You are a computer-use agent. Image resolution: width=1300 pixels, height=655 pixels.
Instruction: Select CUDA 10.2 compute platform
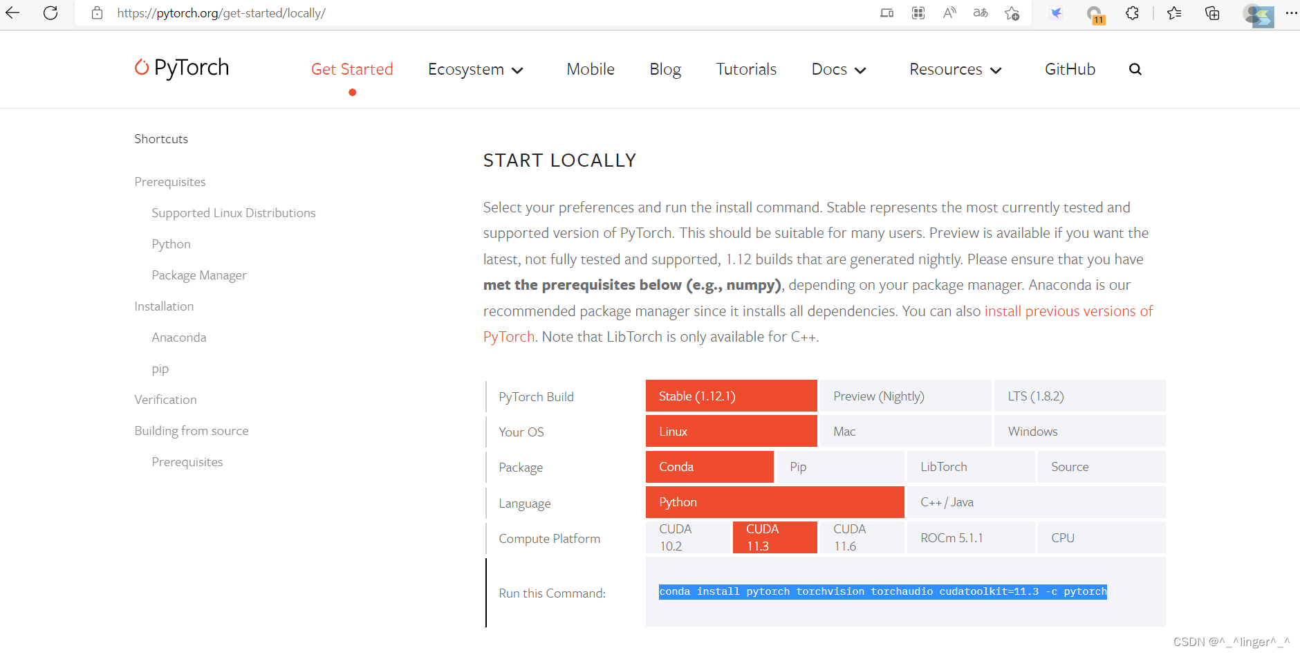point(688,537)
